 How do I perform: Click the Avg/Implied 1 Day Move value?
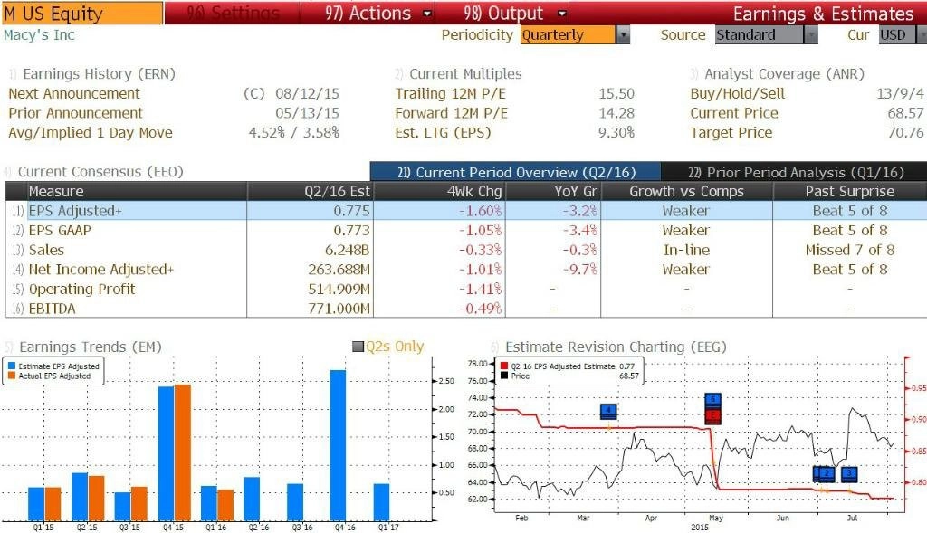(x=294, y=133)
